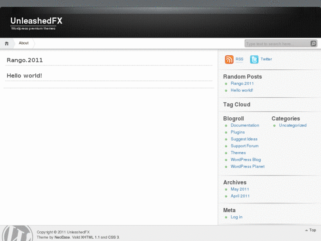The height and width of the screenshot is (241, 321).
Task: Visit the Plugins blogroll link
Action: pos(238,132)
